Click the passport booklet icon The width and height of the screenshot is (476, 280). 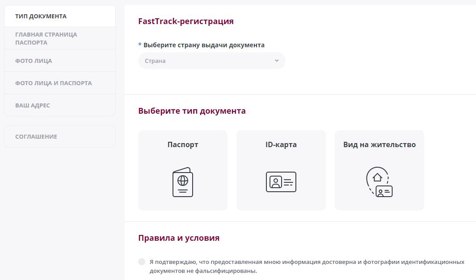tap(183, 182)
